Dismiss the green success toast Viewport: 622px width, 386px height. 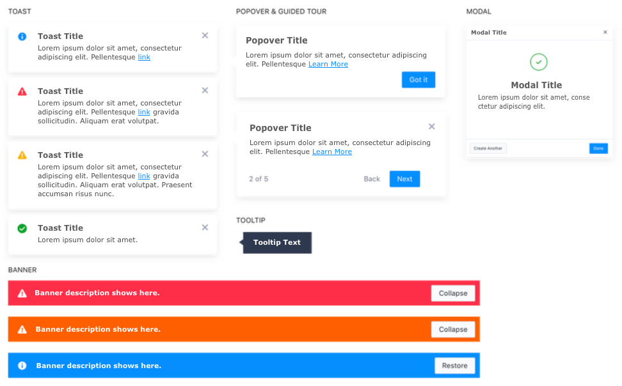(205, 228)
